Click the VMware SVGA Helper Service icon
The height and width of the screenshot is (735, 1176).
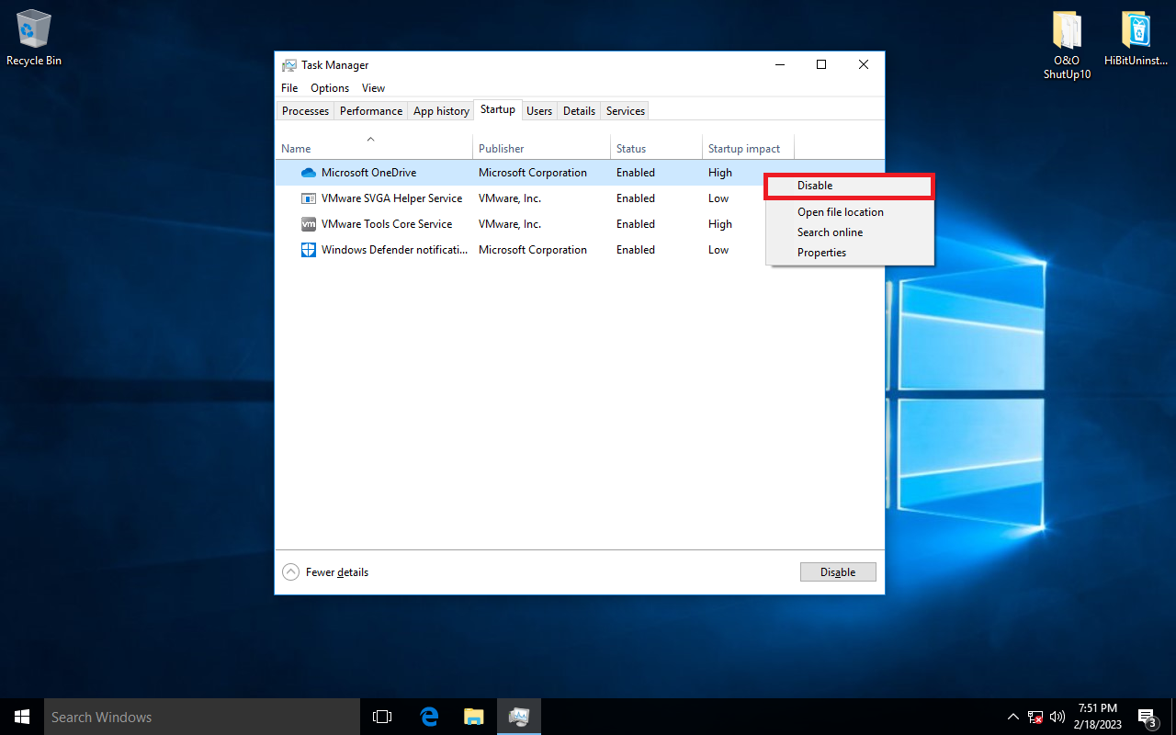click(x=309, y=198)
